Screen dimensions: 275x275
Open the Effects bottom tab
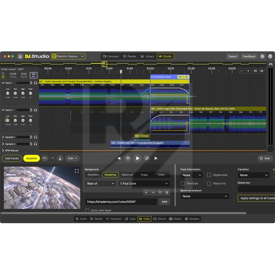[x=159, y=219]
